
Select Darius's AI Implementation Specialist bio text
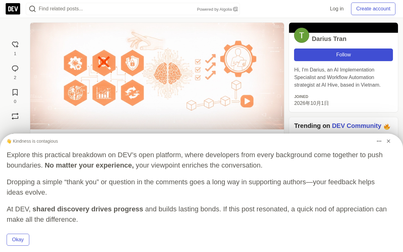click(x=337, y=77)
